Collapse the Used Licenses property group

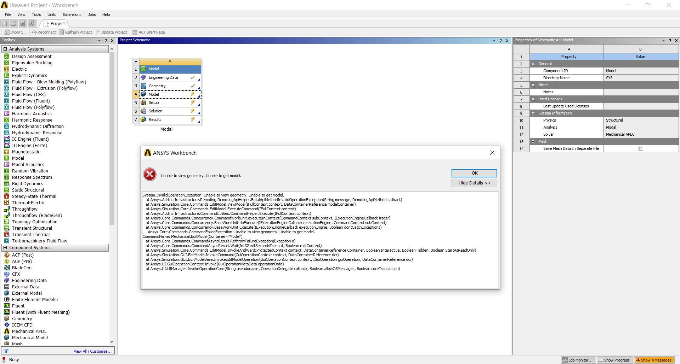533,99
